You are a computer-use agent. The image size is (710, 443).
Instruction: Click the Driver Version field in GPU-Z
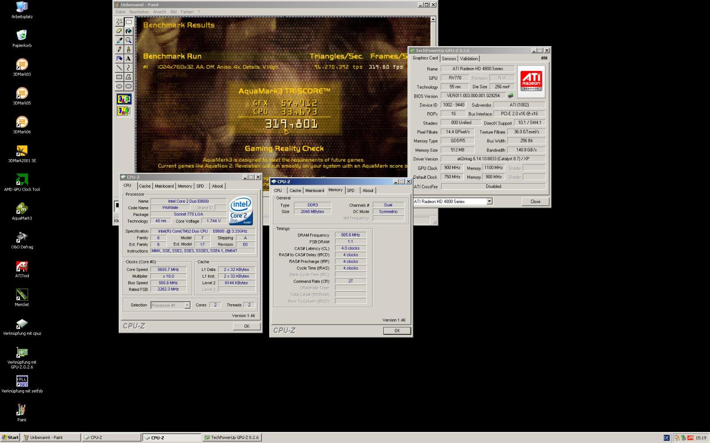[x=493, y=159]
